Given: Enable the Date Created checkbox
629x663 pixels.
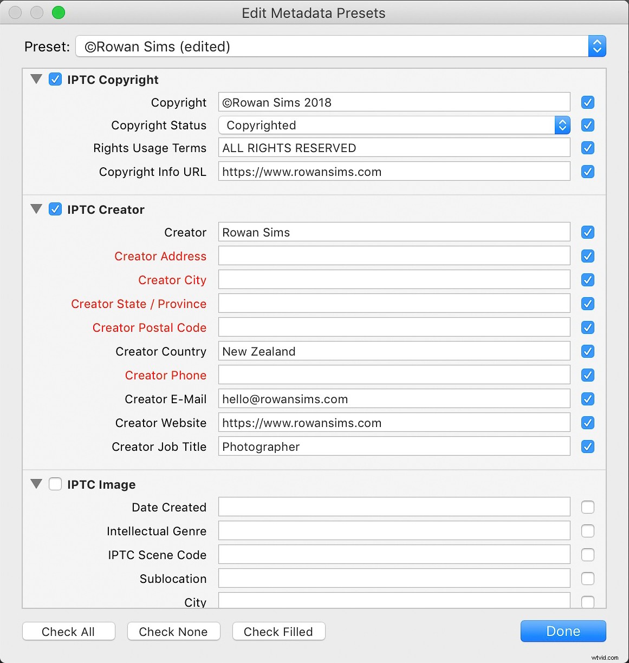Looking at the screenshot, I should click(588, 507).
